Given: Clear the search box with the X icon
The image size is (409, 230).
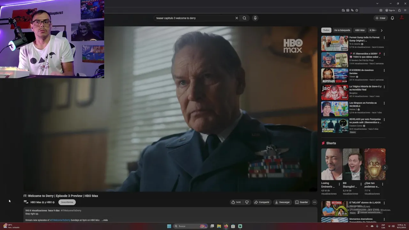Looking at the screenshot, I should [x=237, y=18].
